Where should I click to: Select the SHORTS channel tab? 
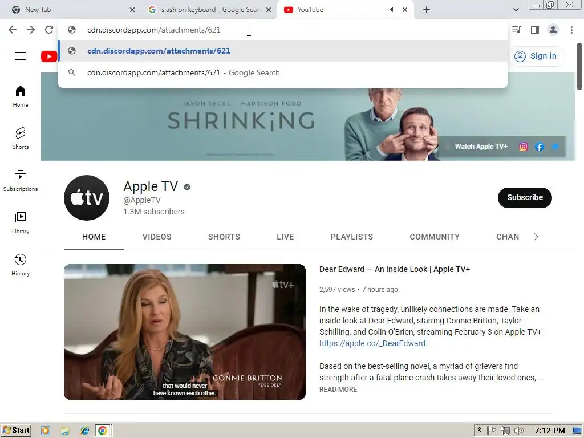(224, 237)
